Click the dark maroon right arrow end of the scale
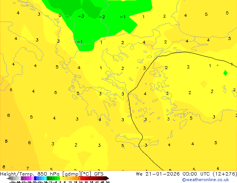This screenshot has width=237, height=183. [108, 178]
